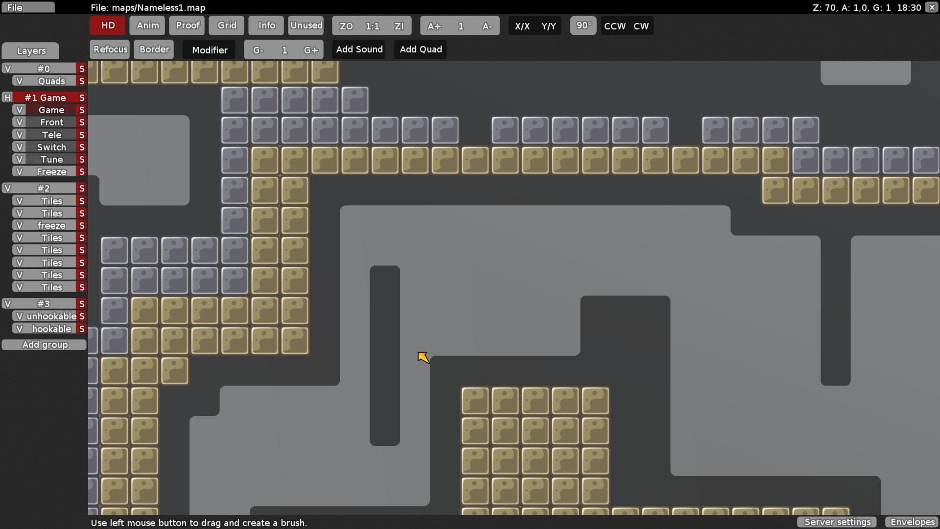The height and width of the screenshot is (529, 940).
Task: Show the Info overlay
Action: coord(265,25)
